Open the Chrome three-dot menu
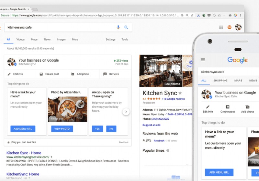Screen dimensions: 259x181 (241, 15)
